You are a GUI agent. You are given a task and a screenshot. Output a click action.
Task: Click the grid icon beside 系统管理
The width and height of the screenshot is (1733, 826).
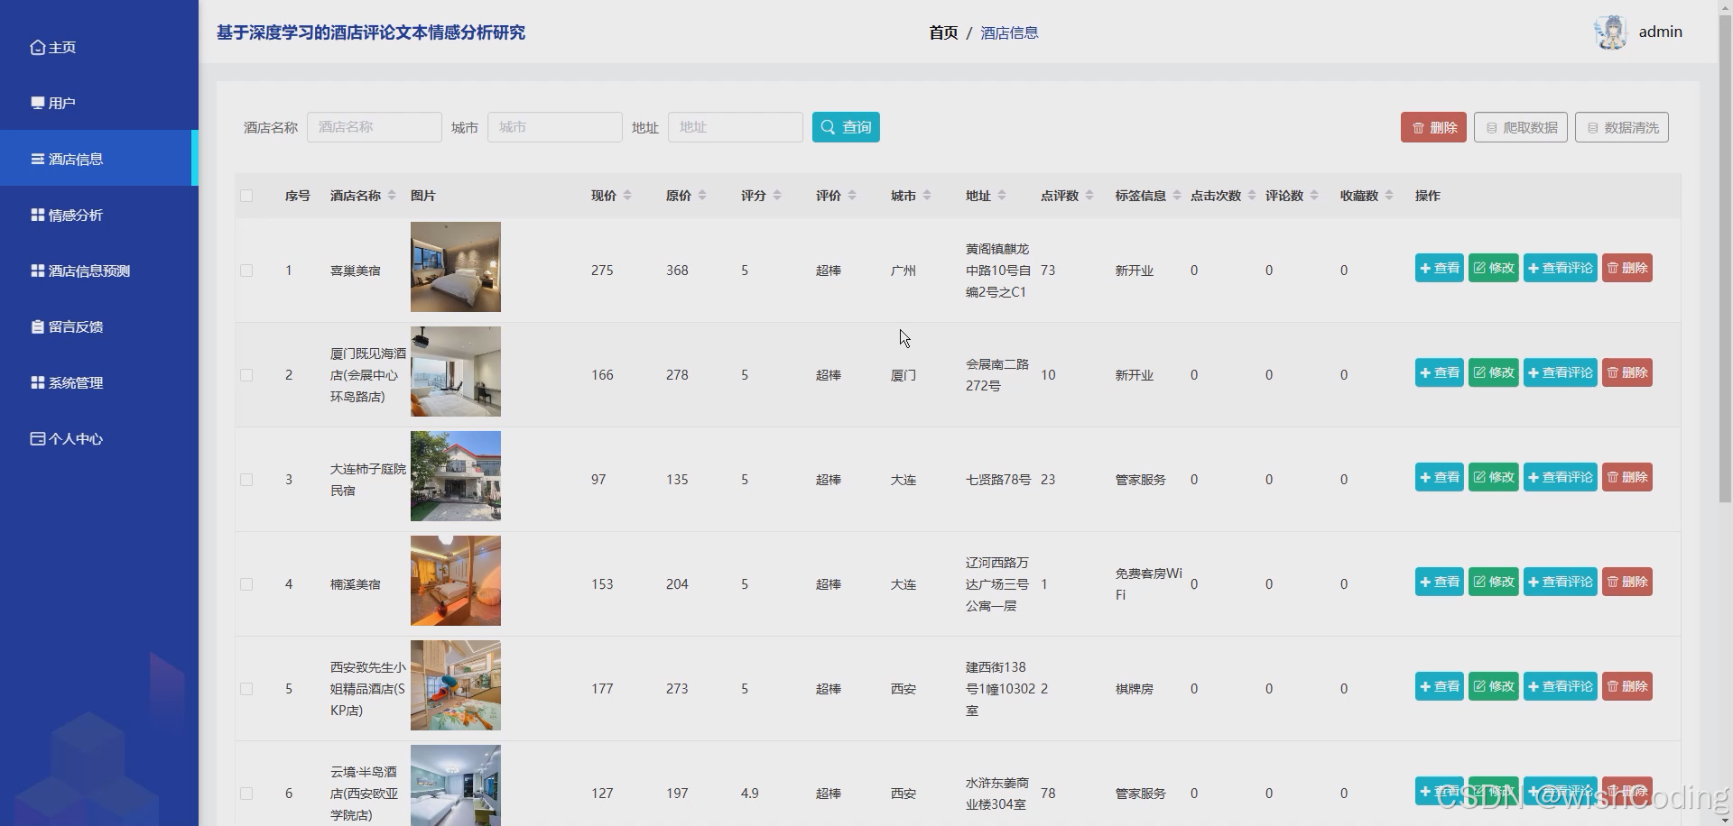click(x=37, y=382)
